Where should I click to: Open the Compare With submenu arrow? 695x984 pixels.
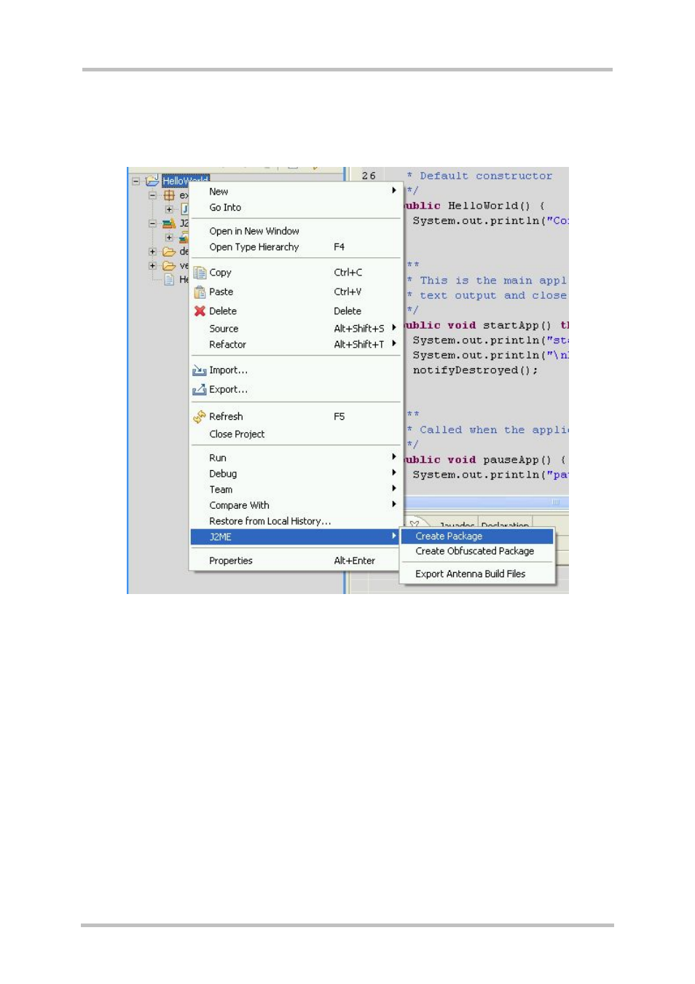tap(394, 504)
